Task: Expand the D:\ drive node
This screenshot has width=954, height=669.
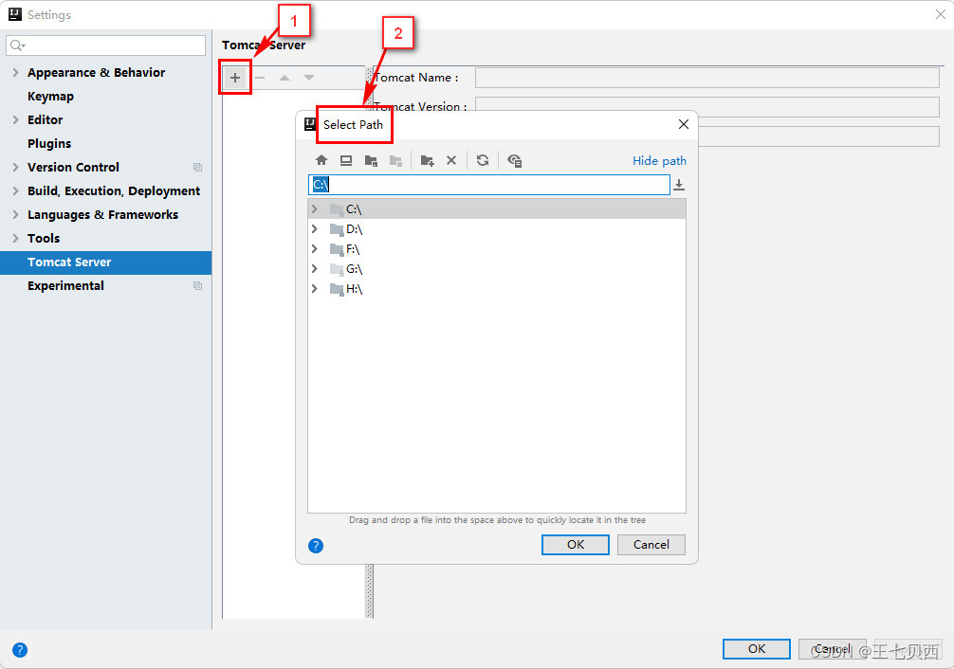Action: point(315,228)
